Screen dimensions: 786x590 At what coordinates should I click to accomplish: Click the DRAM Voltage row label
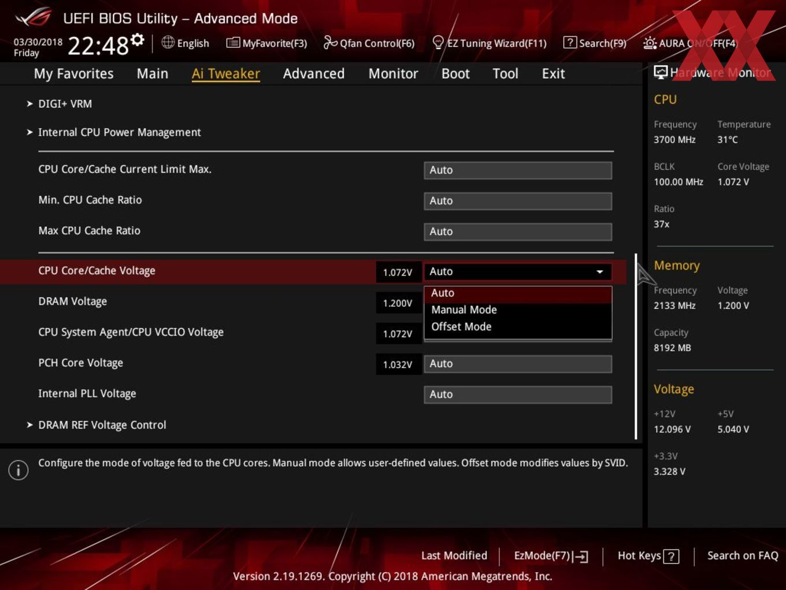(73, 301)
